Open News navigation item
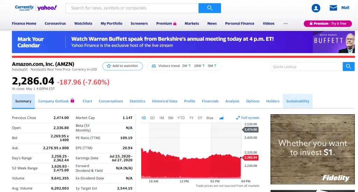The width and height of the screenshot is (358, 192). pyautogui.click(x=212, y=23)
